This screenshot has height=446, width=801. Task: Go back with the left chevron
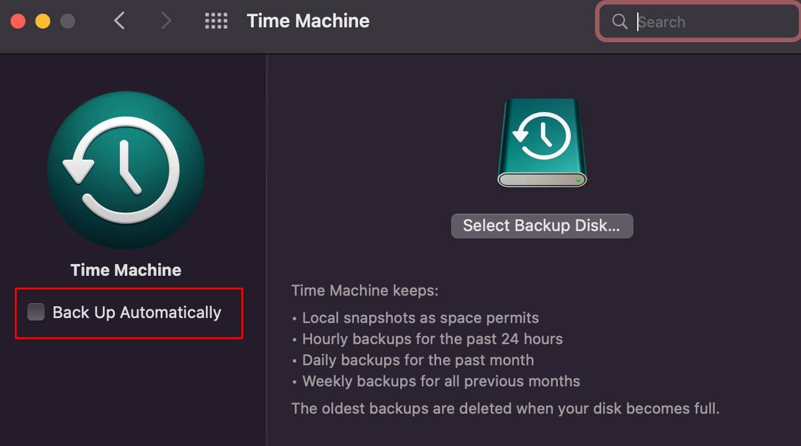click(x=119, y=21)
